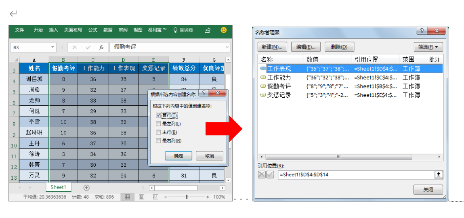Viewport: 464px width, 218px height.
Task: Click the smiley feedback icon
Action: [224, 30]
